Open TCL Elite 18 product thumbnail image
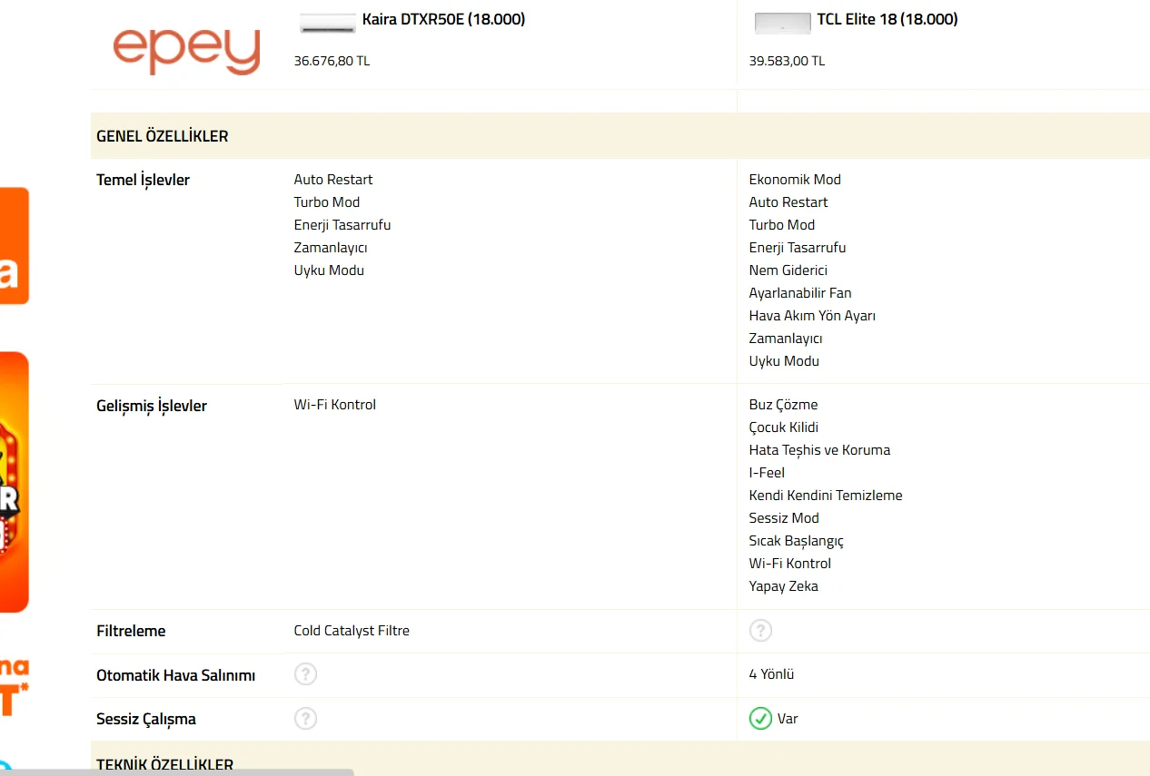 coord(783,24)
